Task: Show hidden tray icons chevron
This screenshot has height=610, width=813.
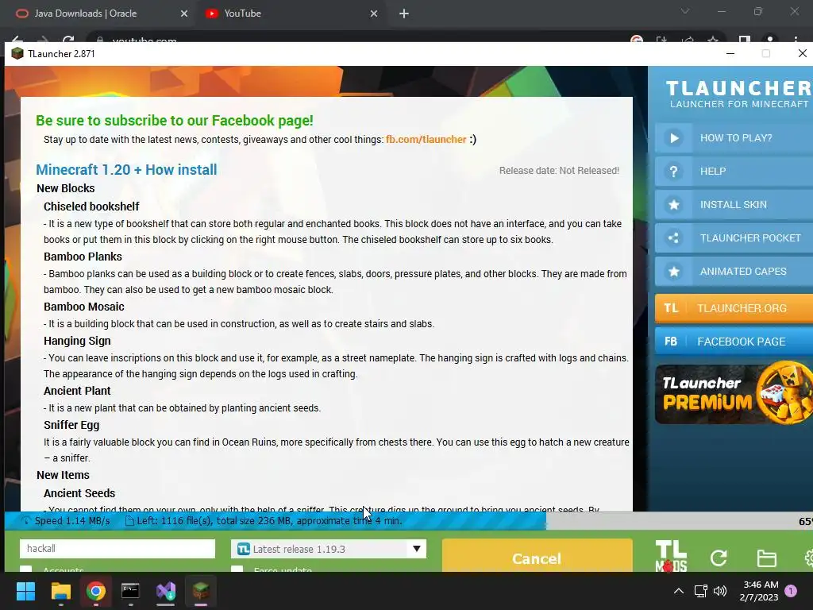Action: tap(678, 591)
